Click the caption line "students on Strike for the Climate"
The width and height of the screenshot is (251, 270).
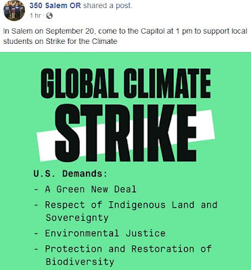click(60, 41)
